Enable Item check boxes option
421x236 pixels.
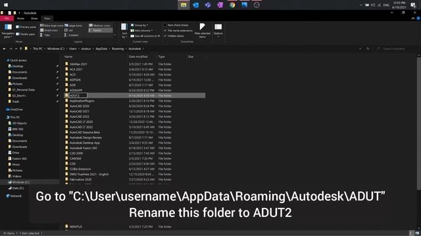pos(176,25)
